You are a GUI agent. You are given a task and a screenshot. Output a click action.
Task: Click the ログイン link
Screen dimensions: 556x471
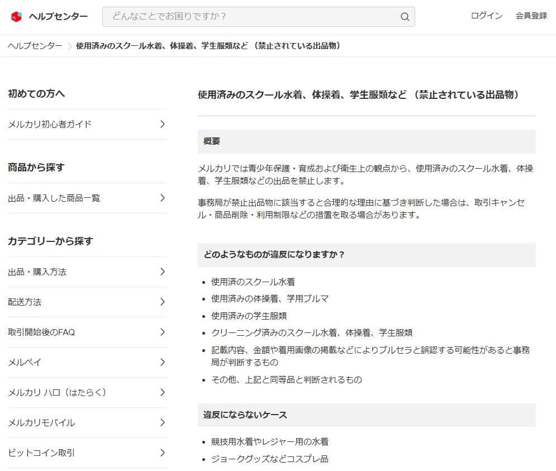(x=486, y=16)
